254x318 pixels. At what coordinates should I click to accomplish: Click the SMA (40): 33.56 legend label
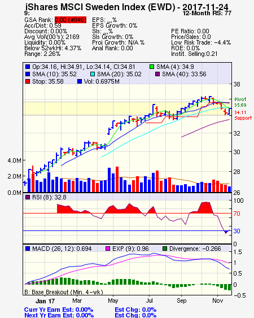[x=184, y=74]
